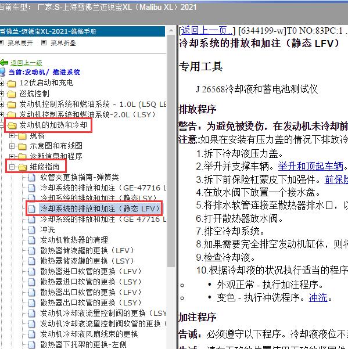Click the document icon for 散热器出口软管的更换（LFV）
The image size is (348, 349).
point(32,292)
